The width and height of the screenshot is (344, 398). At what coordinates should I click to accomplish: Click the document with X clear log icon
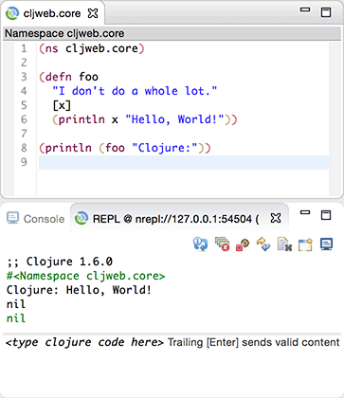click(284, 244)
